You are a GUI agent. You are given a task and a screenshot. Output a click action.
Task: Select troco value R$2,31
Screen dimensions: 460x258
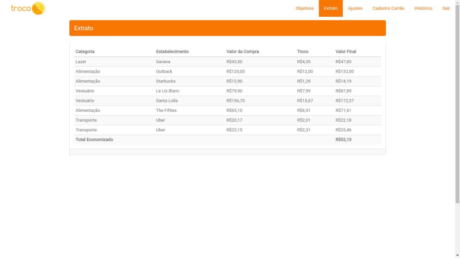[x=304, y=130]
